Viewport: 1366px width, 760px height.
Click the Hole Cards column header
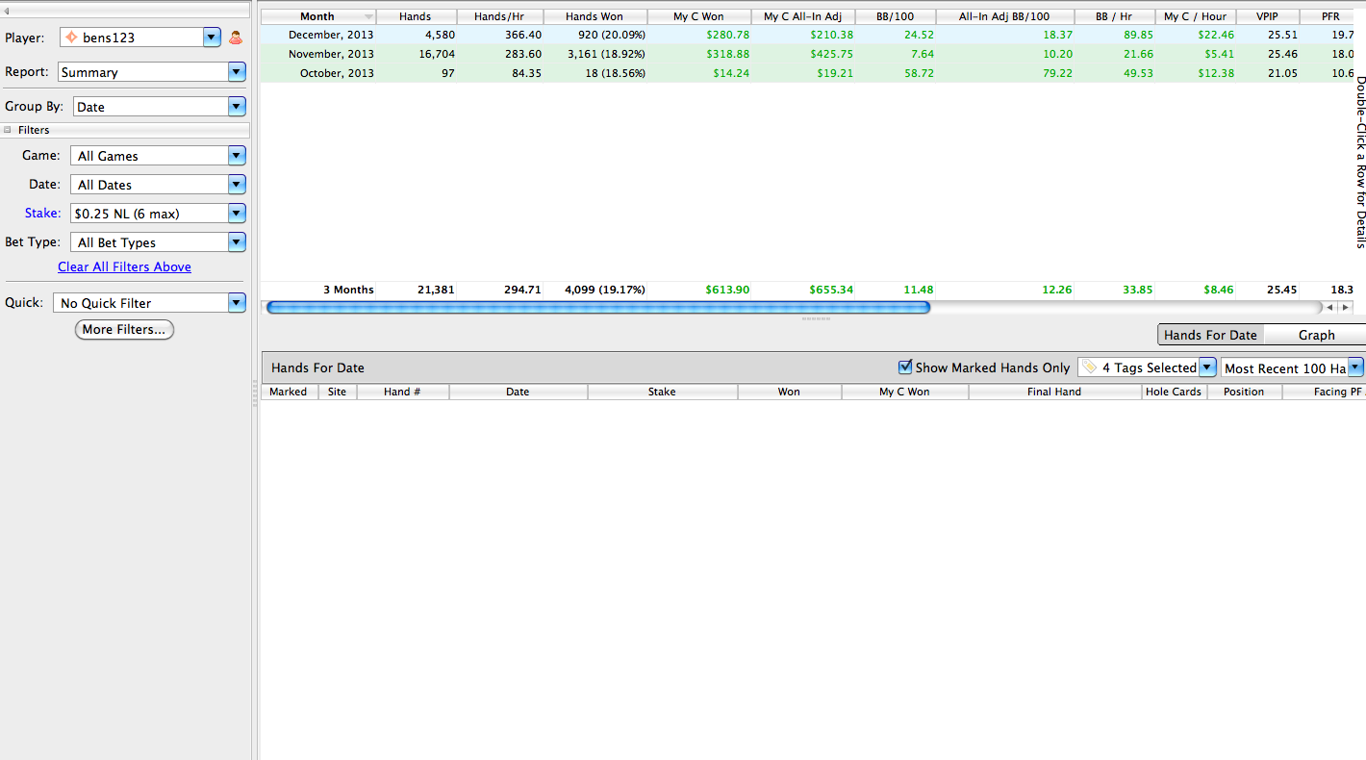[x=1174, y=392]
